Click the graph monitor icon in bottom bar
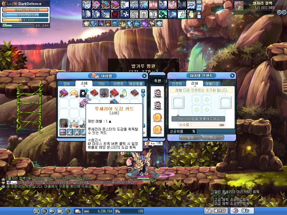This screenshot has height=215, width=287. tap(68, 211)
